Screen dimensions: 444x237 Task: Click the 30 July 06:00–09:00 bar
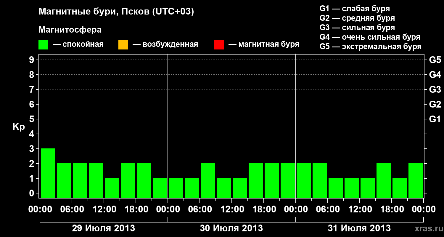click(208, 180)
